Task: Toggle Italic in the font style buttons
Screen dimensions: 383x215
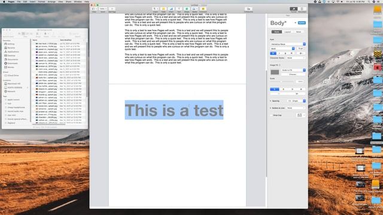Action: [x=279, y=53]
